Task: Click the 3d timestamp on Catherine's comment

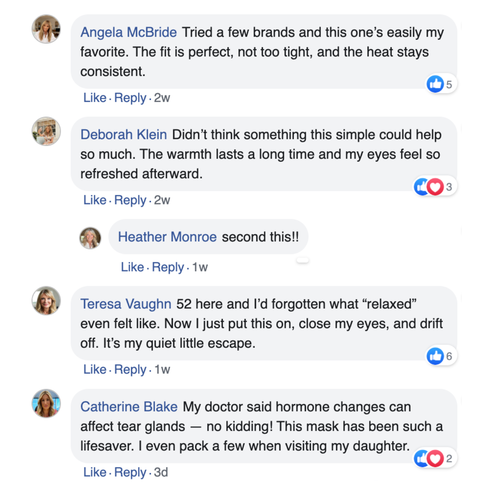Action: tap(161, 472)
